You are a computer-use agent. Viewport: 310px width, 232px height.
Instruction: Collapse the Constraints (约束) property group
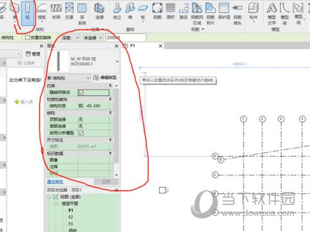point(110,86)
